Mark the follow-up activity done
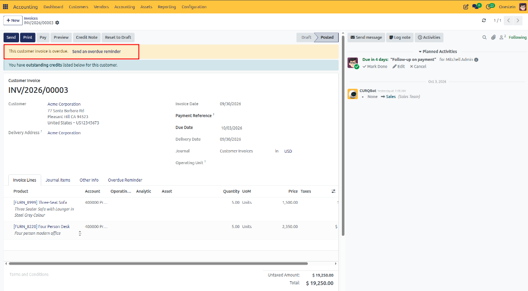The height and width of the screenshot is (291, 528). [375, 67]
